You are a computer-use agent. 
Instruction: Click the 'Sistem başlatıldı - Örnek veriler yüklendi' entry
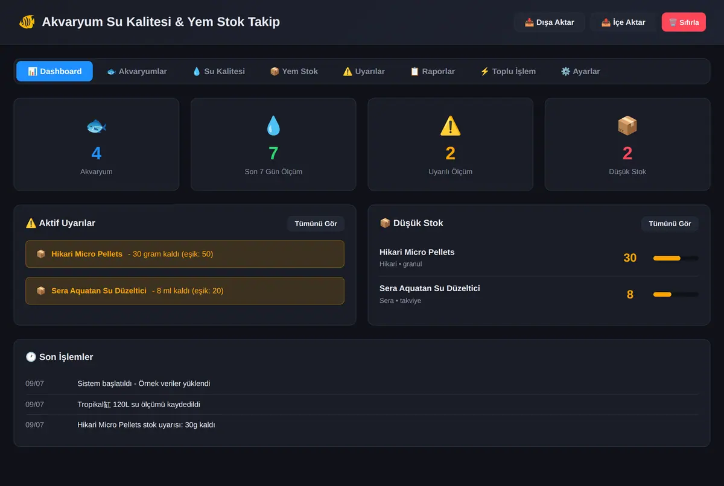click(144, 383)
